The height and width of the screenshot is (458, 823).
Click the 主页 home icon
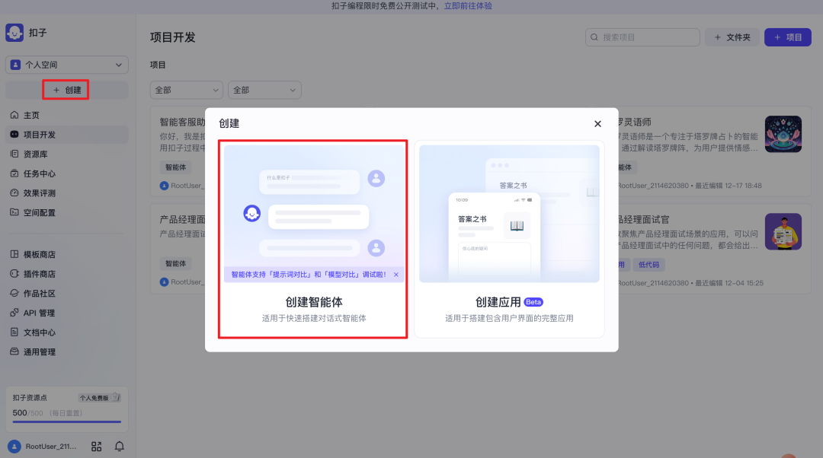[14, 115]
